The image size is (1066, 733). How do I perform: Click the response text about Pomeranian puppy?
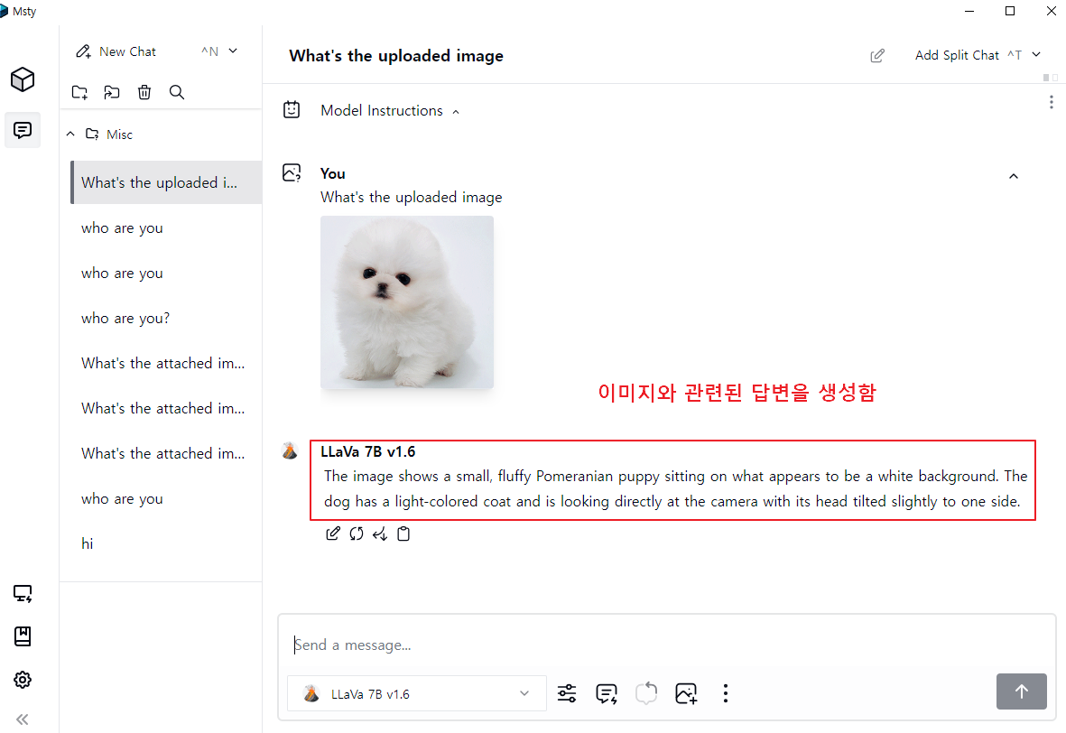(676, 489)
